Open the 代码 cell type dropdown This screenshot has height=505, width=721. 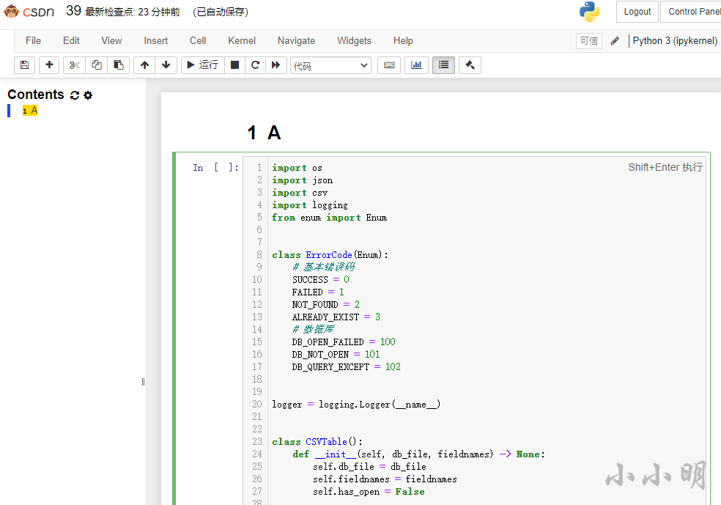tap(330, 66)
